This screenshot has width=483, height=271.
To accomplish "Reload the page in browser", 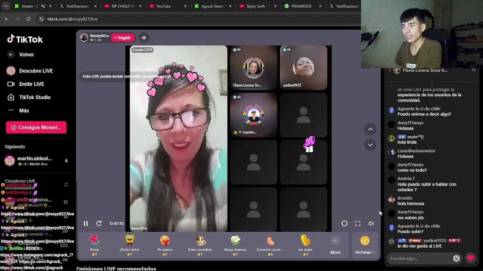I will click(28, 19).
